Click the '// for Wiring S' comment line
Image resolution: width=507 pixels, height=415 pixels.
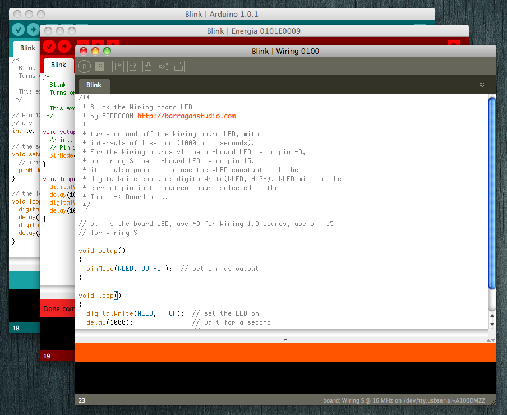click(x=108, y=233)
